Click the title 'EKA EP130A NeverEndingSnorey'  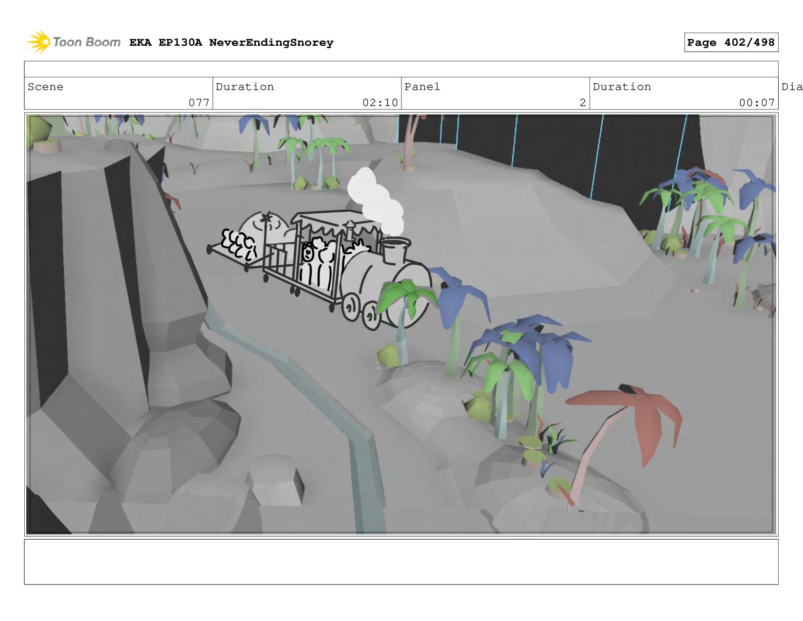(231, 43)
